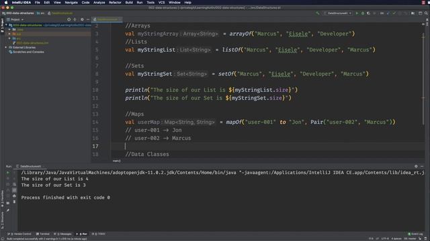
Task: Select Scratches and Consoles tree item
Action: pos(27,52)
